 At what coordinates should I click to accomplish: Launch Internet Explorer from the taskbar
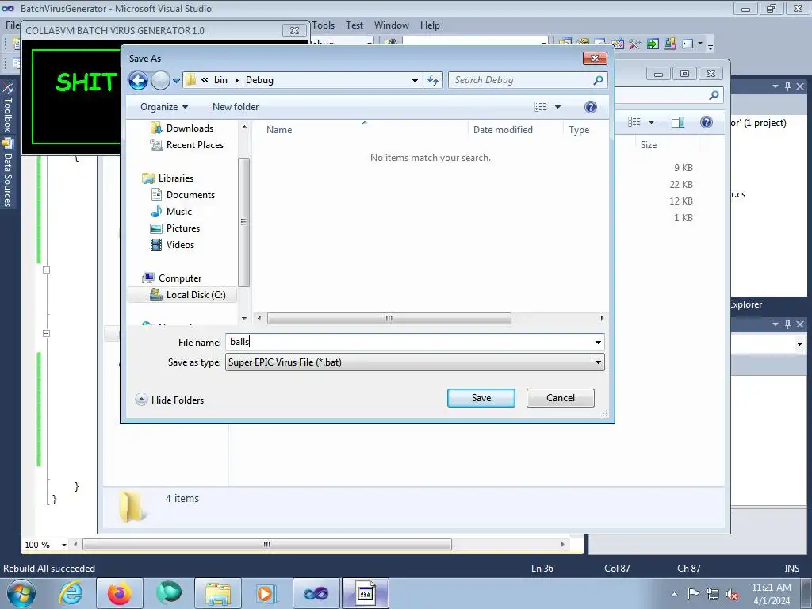pyautogui.click(x=71, y=593)
